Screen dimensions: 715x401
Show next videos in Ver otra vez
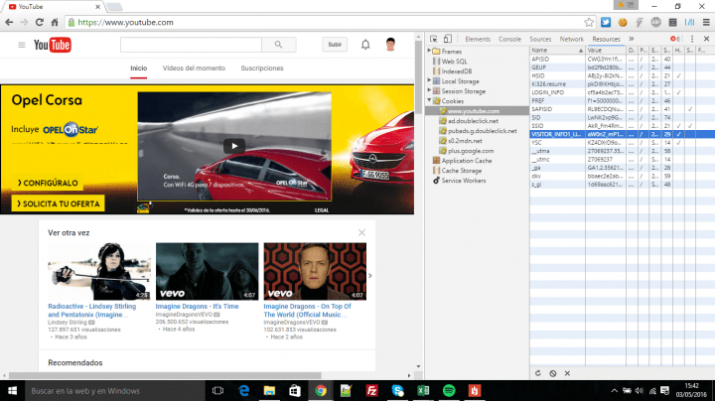(369, 276)
